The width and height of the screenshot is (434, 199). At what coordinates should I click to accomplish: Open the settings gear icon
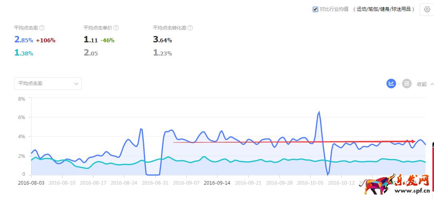427,9
